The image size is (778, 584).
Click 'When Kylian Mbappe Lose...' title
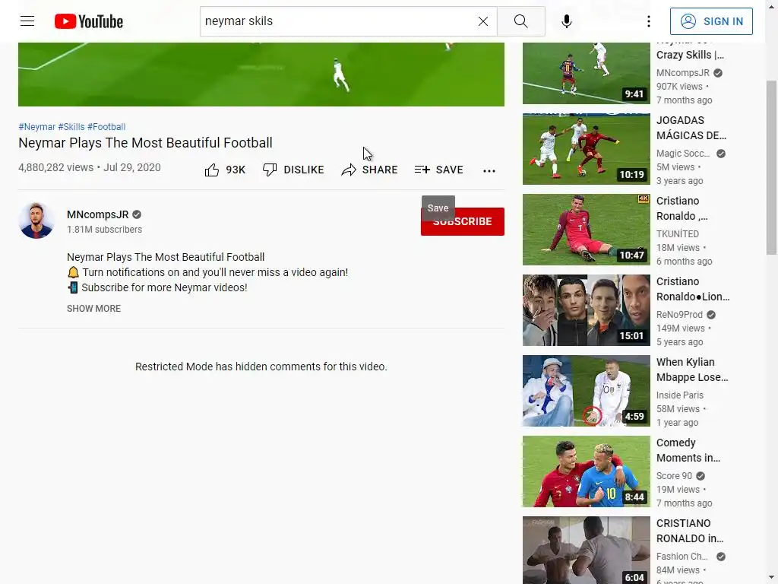click(692, 370)
